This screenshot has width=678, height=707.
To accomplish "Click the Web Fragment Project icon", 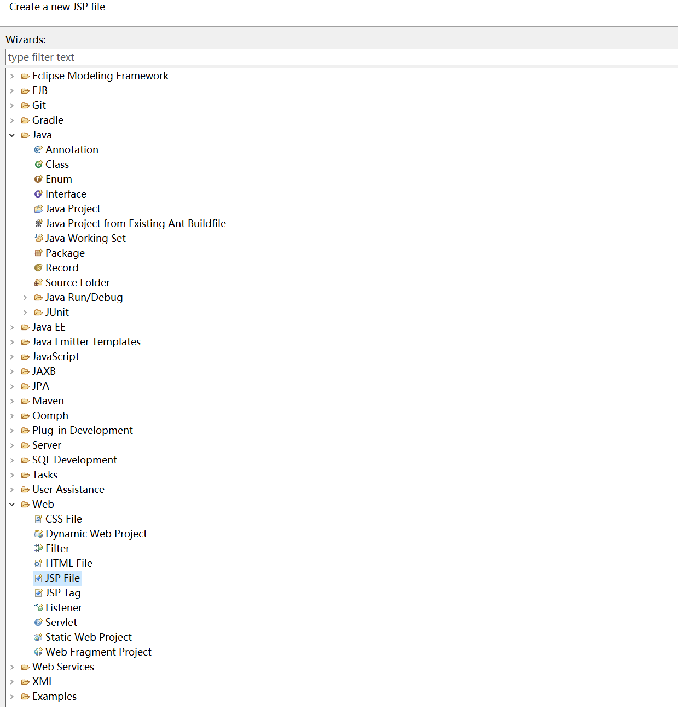I will [38, 652].
